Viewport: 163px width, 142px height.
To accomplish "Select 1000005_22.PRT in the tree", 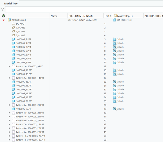I will pyautogui.click(x=24, y=109).
